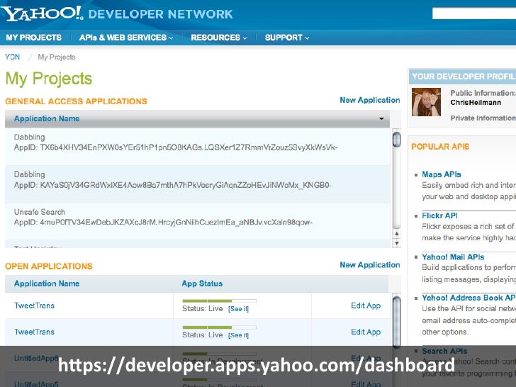Click the ChrisHeilmann username
This screenshot has height=387, width=516.
pos(476,103)
